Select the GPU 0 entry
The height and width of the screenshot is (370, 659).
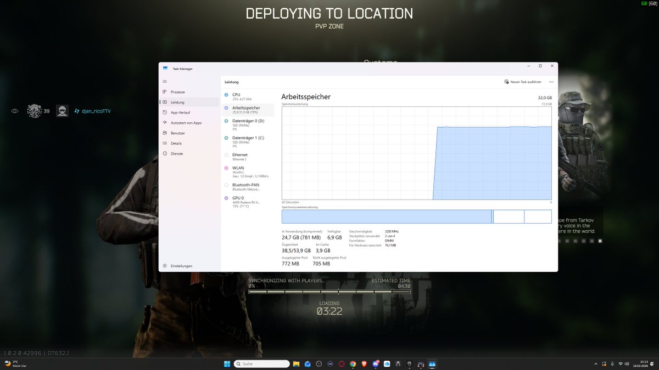[248, 202]
